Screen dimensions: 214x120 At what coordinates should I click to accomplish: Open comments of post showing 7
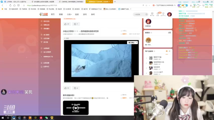[x=76, y=24]
